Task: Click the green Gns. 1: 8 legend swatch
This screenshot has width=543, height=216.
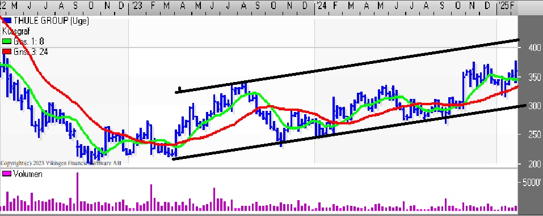Action: click(7, 41)
